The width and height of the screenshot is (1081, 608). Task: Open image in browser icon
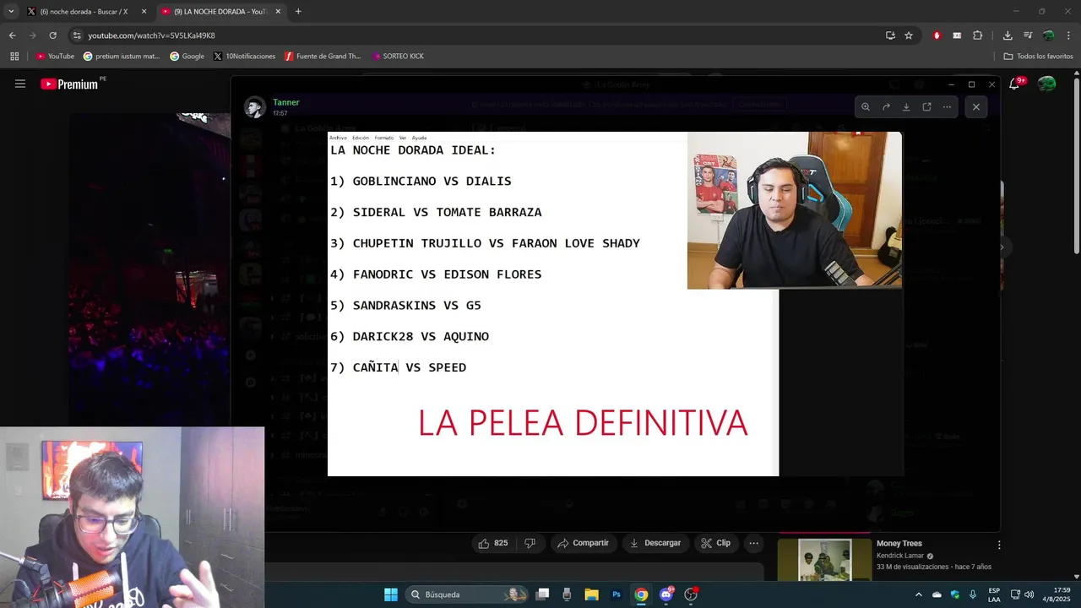tap(926, 107)
